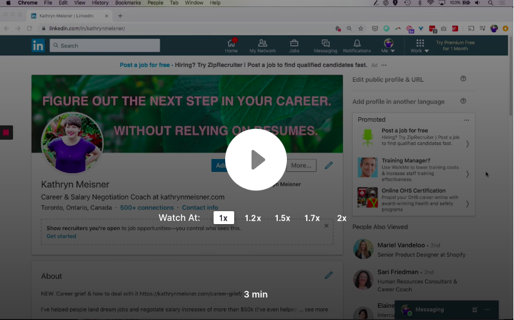Screen dimensions: 514x320
Task: Select 1x playback speed
Action: 223,218
